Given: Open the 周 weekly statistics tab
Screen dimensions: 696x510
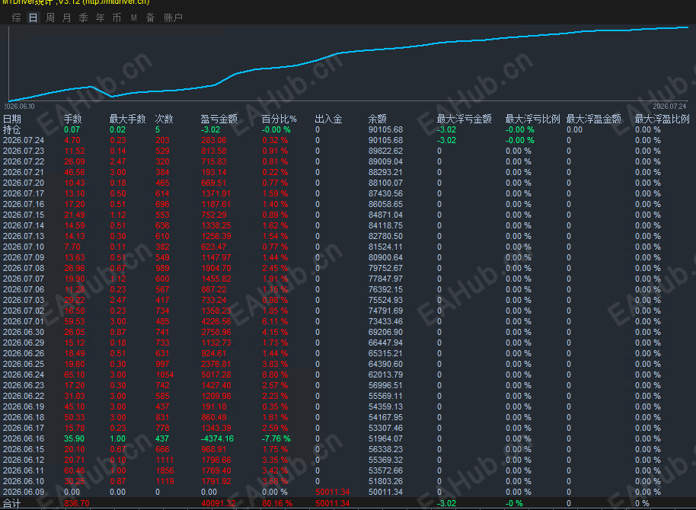Looking at the screenshot, I should click(50, 18).
